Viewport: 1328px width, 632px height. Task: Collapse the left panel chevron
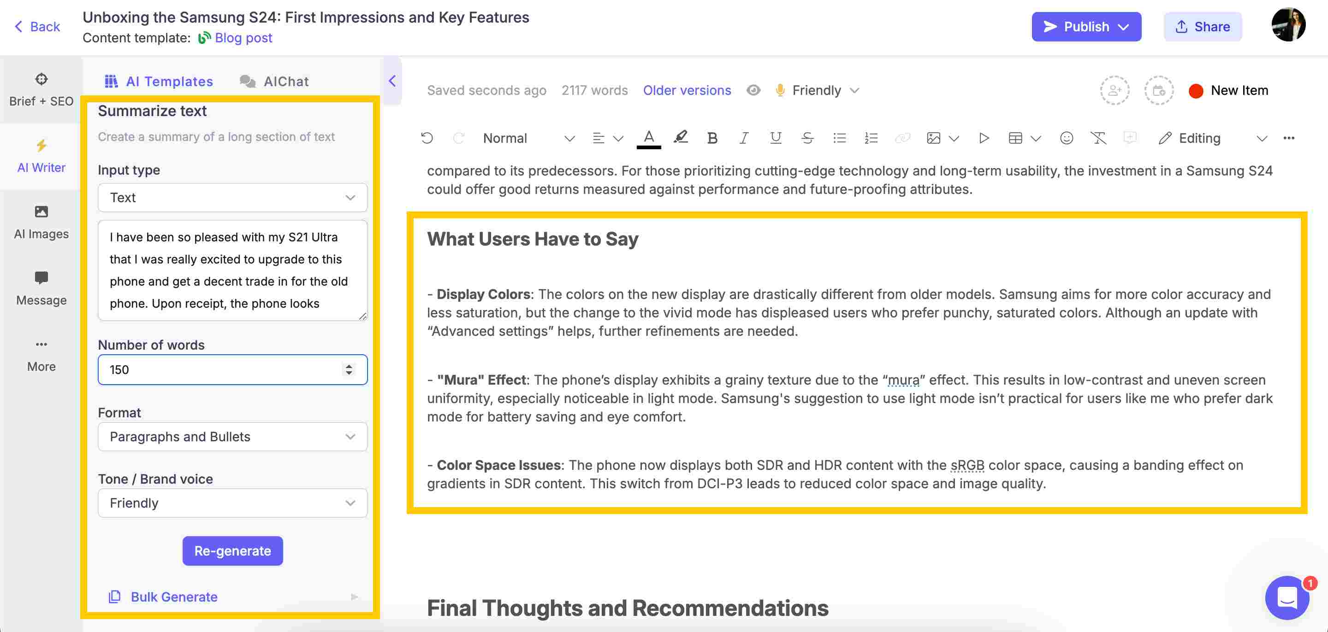392,81
